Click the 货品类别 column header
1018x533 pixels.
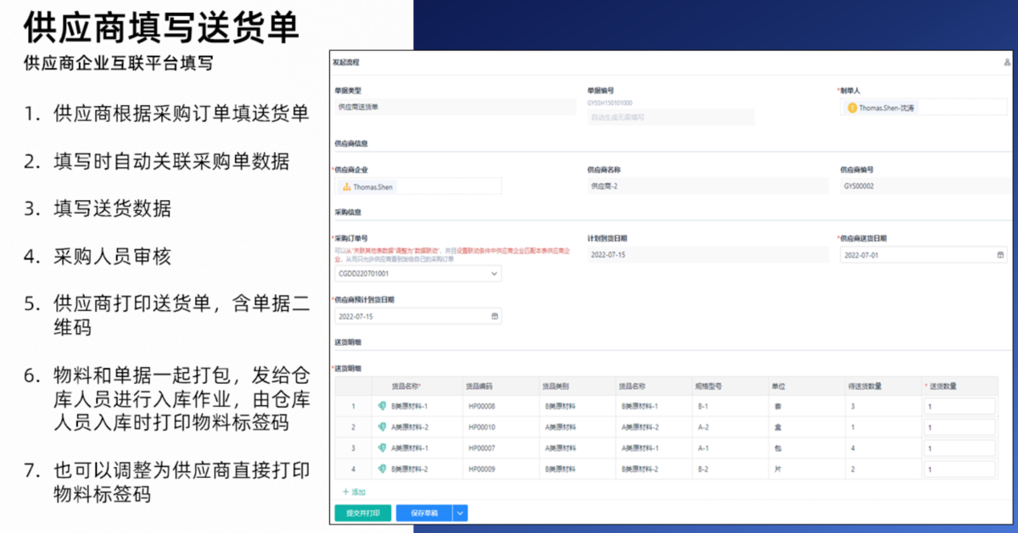point(557,386)
